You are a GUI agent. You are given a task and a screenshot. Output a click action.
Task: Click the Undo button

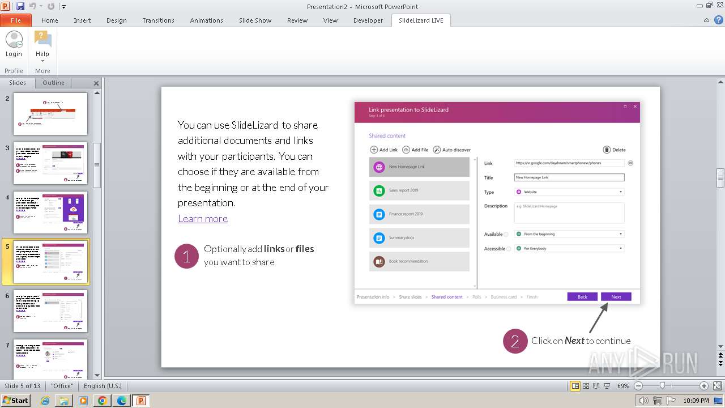pyautogui.click(x=33, y=6)
